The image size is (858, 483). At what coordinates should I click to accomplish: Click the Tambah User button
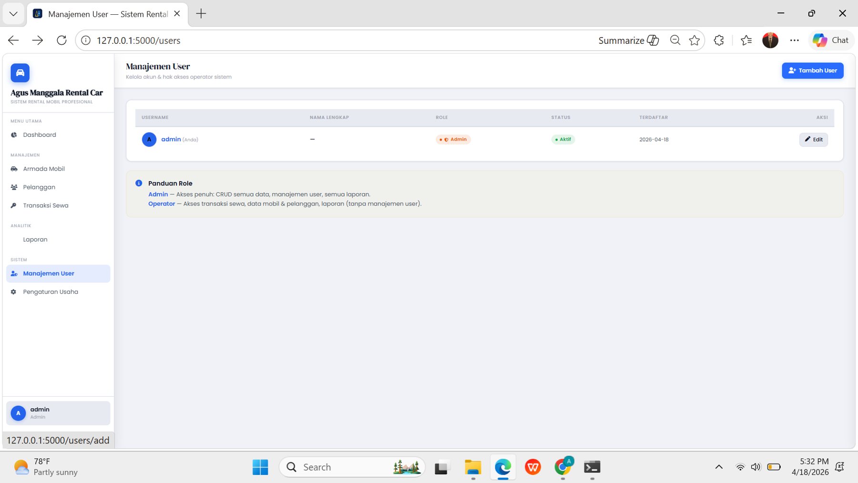tap(812, 71)
